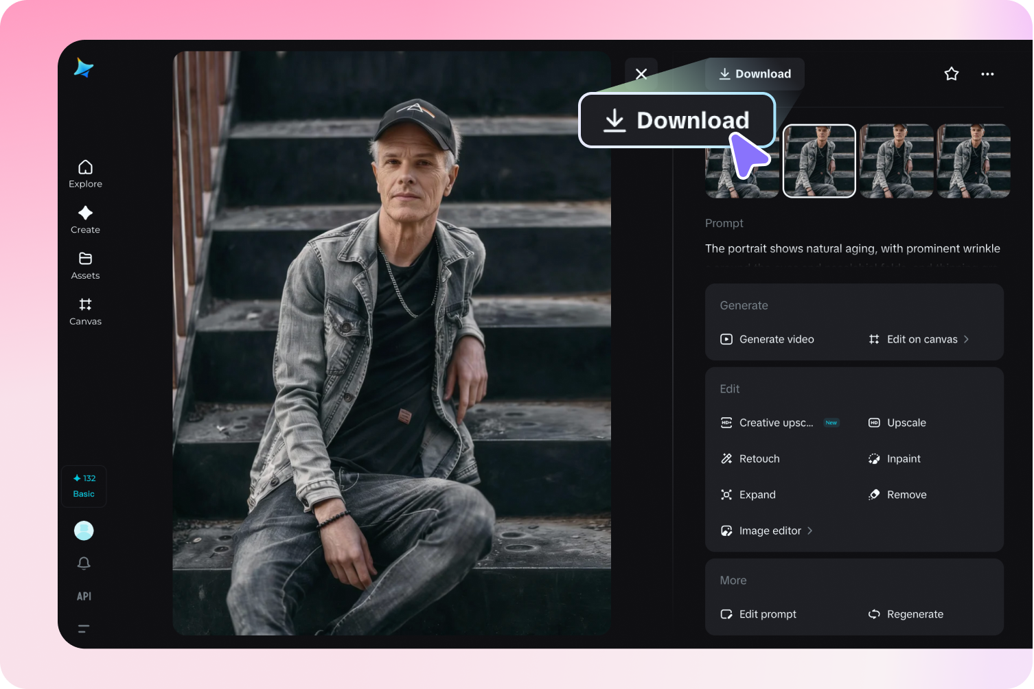Click the Download button
This screenshot has width=1034, height=689.
coord(754,73)
